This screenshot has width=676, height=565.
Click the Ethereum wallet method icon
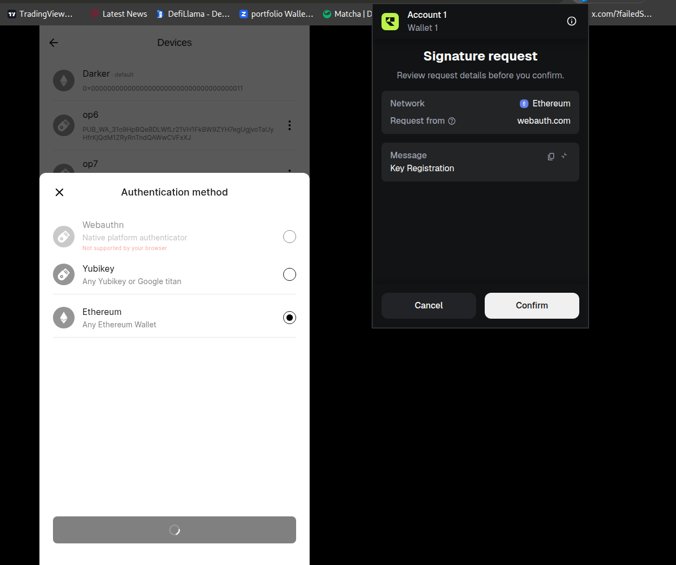(64, 318)
